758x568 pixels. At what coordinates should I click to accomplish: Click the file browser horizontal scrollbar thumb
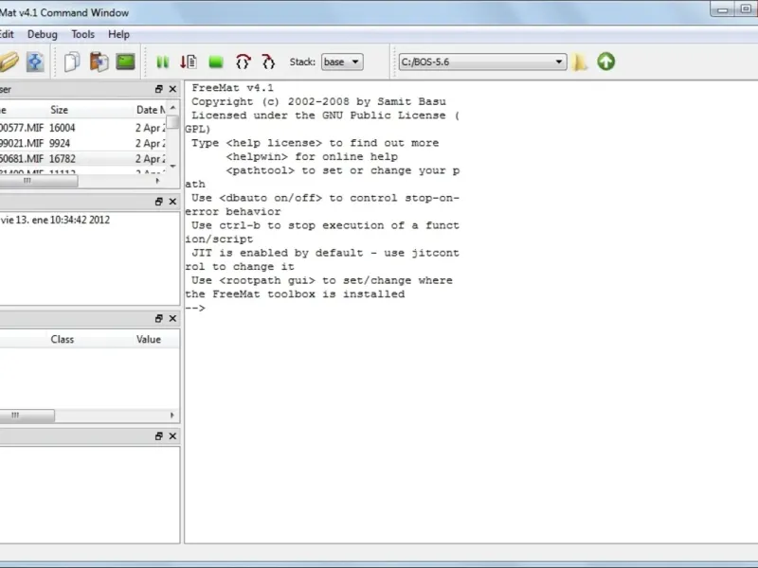[38, 181]
